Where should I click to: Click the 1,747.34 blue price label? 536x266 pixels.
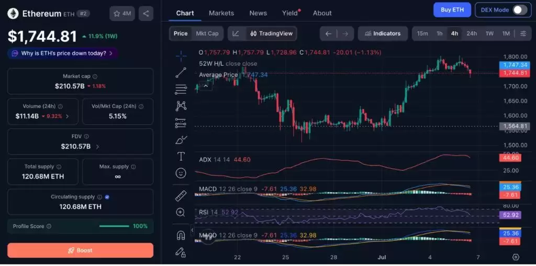coord(515,65)
